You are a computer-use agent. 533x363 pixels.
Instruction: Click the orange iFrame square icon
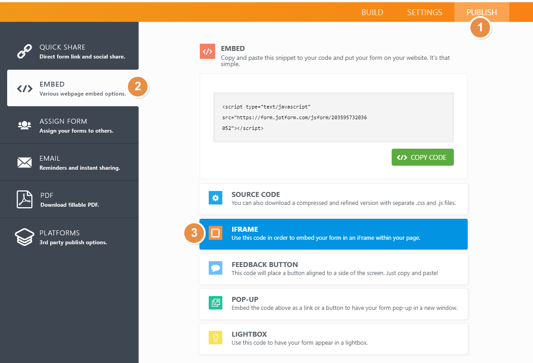216,233
